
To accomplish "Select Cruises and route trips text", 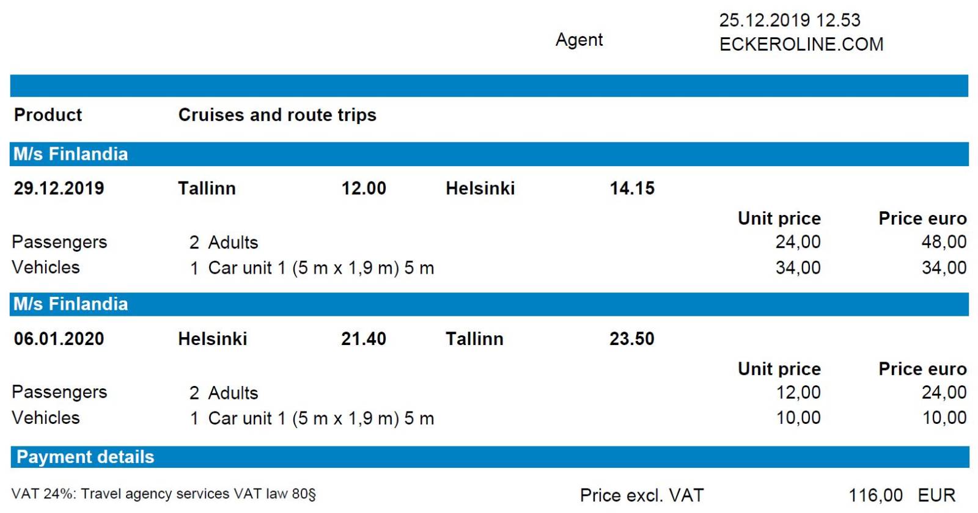I will pyautogui.click(x=277, y=115).
